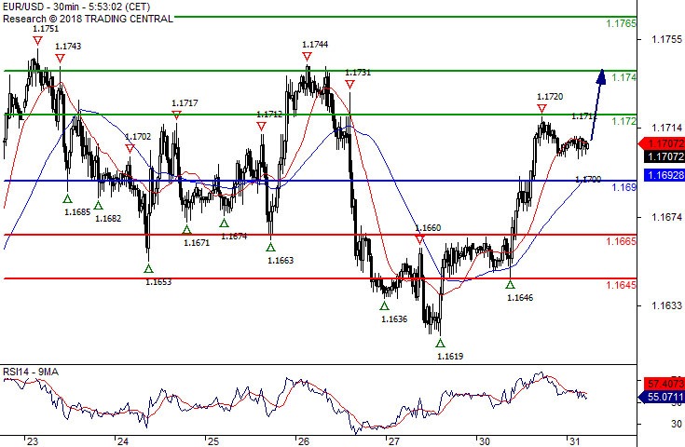The image size is (685, 447).
Task: Click the red 57.4073 RSI value tag
Action: [x=664, y=384]
